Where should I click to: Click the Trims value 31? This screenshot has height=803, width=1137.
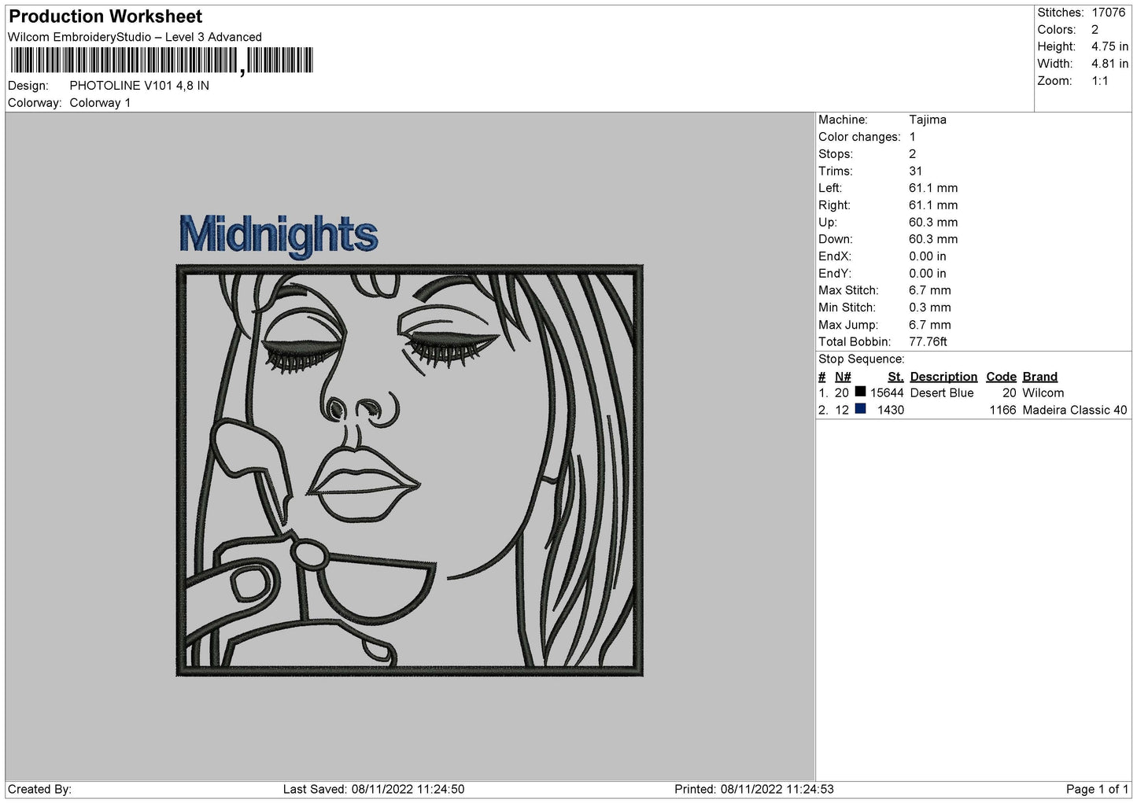(915, 171)
